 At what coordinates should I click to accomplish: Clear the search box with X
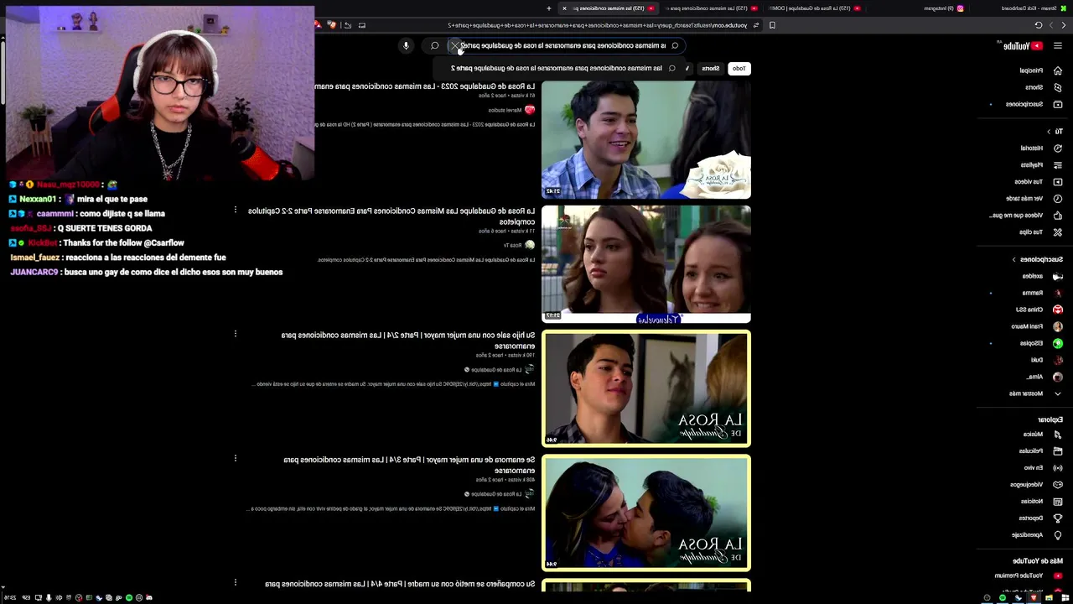(455, 45)
